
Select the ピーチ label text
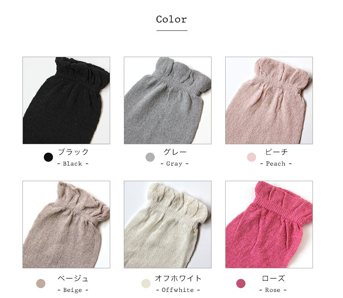click(276, 152)
